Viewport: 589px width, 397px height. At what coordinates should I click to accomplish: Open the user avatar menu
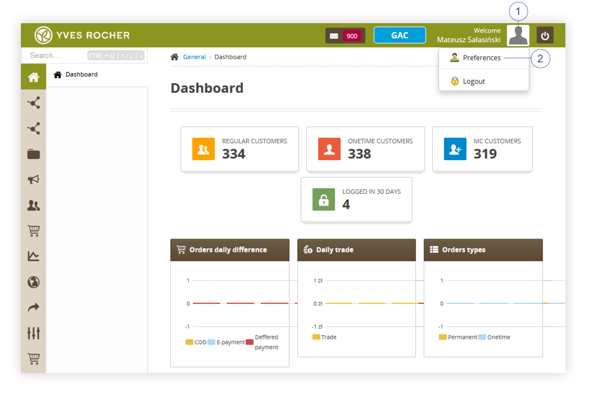518,35
